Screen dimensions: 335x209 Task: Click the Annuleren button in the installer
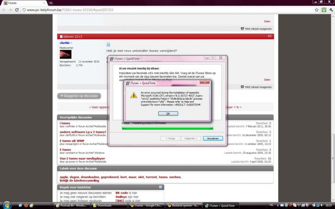pos(213,138)
